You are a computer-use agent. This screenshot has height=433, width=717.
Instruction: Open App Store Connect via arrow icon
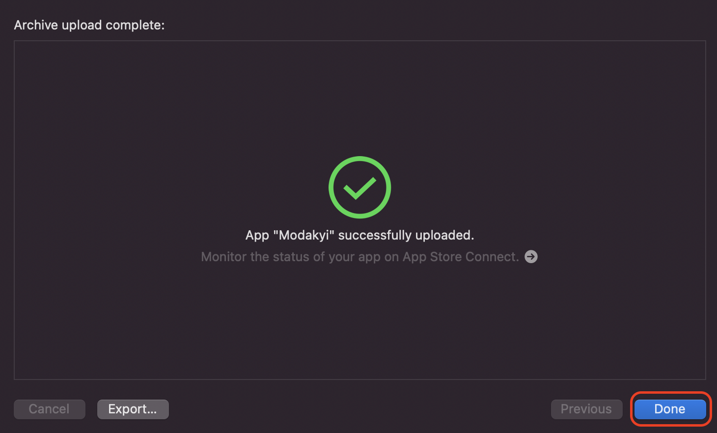click(531, 257)
